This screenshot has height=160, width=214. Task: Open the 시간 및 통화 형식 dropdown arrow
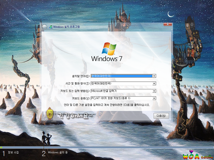tap(154, 83)
